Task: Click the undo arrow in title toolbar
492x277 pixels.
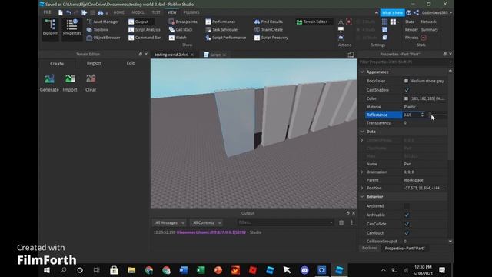Action: click(68, 12)
